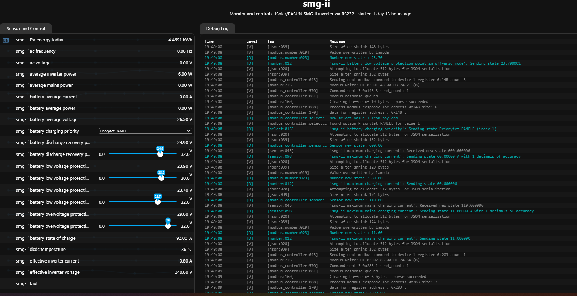The width and height of the screenshot is (577, 296).
Task: Click the 6.00 W value
Action: [185, 74]
